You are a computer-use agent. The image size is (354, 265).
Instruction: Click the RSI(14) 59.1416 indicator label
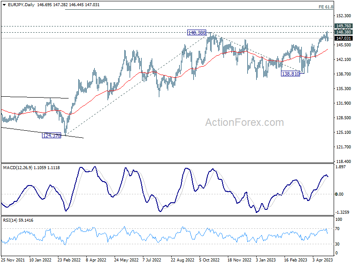(x=18, y=220)
